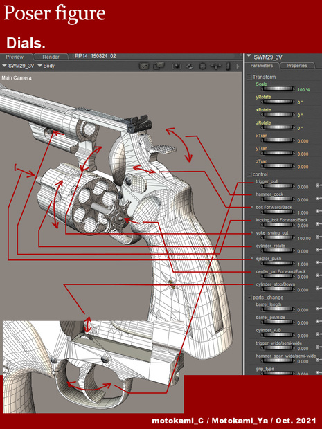Collapse the parts_change parameter group
Screen dimensions: 322x429
tap(249, 297)
